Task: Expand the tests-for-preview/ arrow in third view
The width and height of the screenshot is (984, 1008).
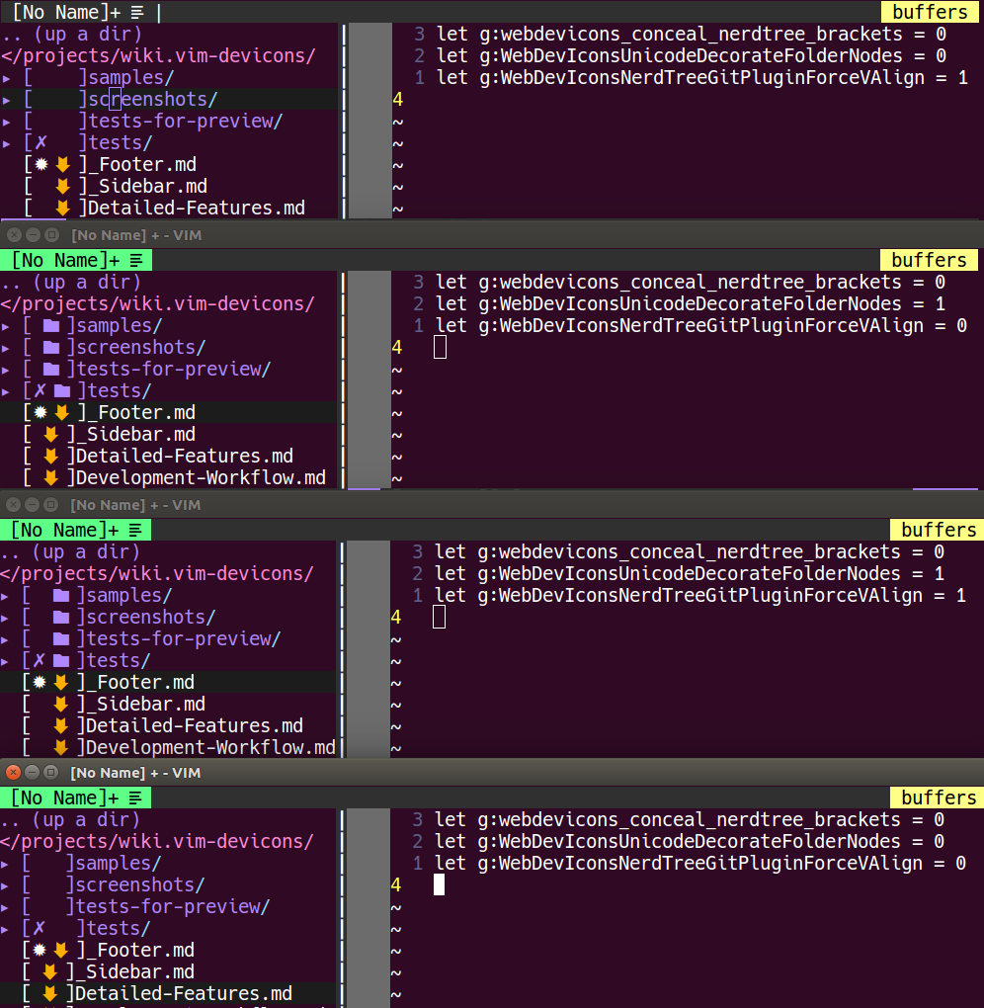Action: pos(5,639)
